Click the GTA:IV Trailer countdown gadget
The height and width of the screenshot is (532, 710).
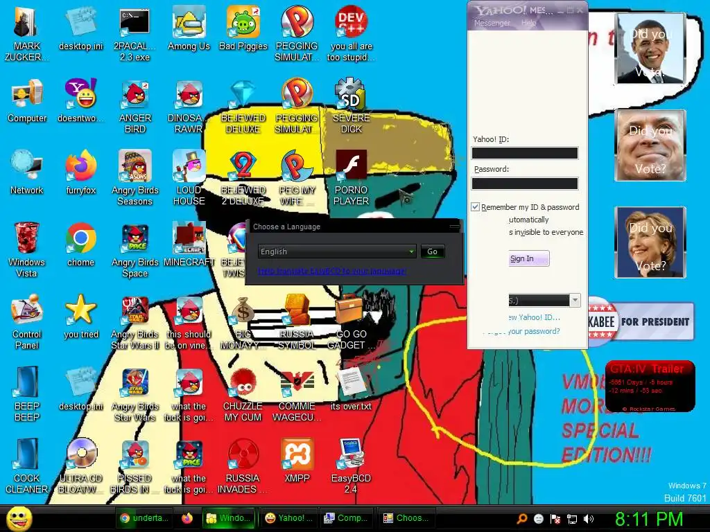point(650,386)
